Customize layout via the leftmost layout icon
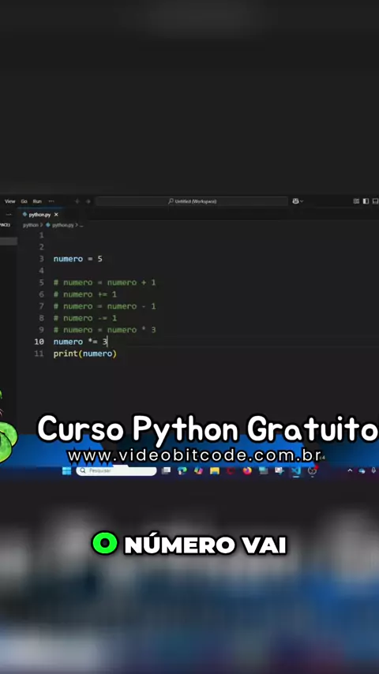This screenshot has width=379, height=674. (356, 201)
